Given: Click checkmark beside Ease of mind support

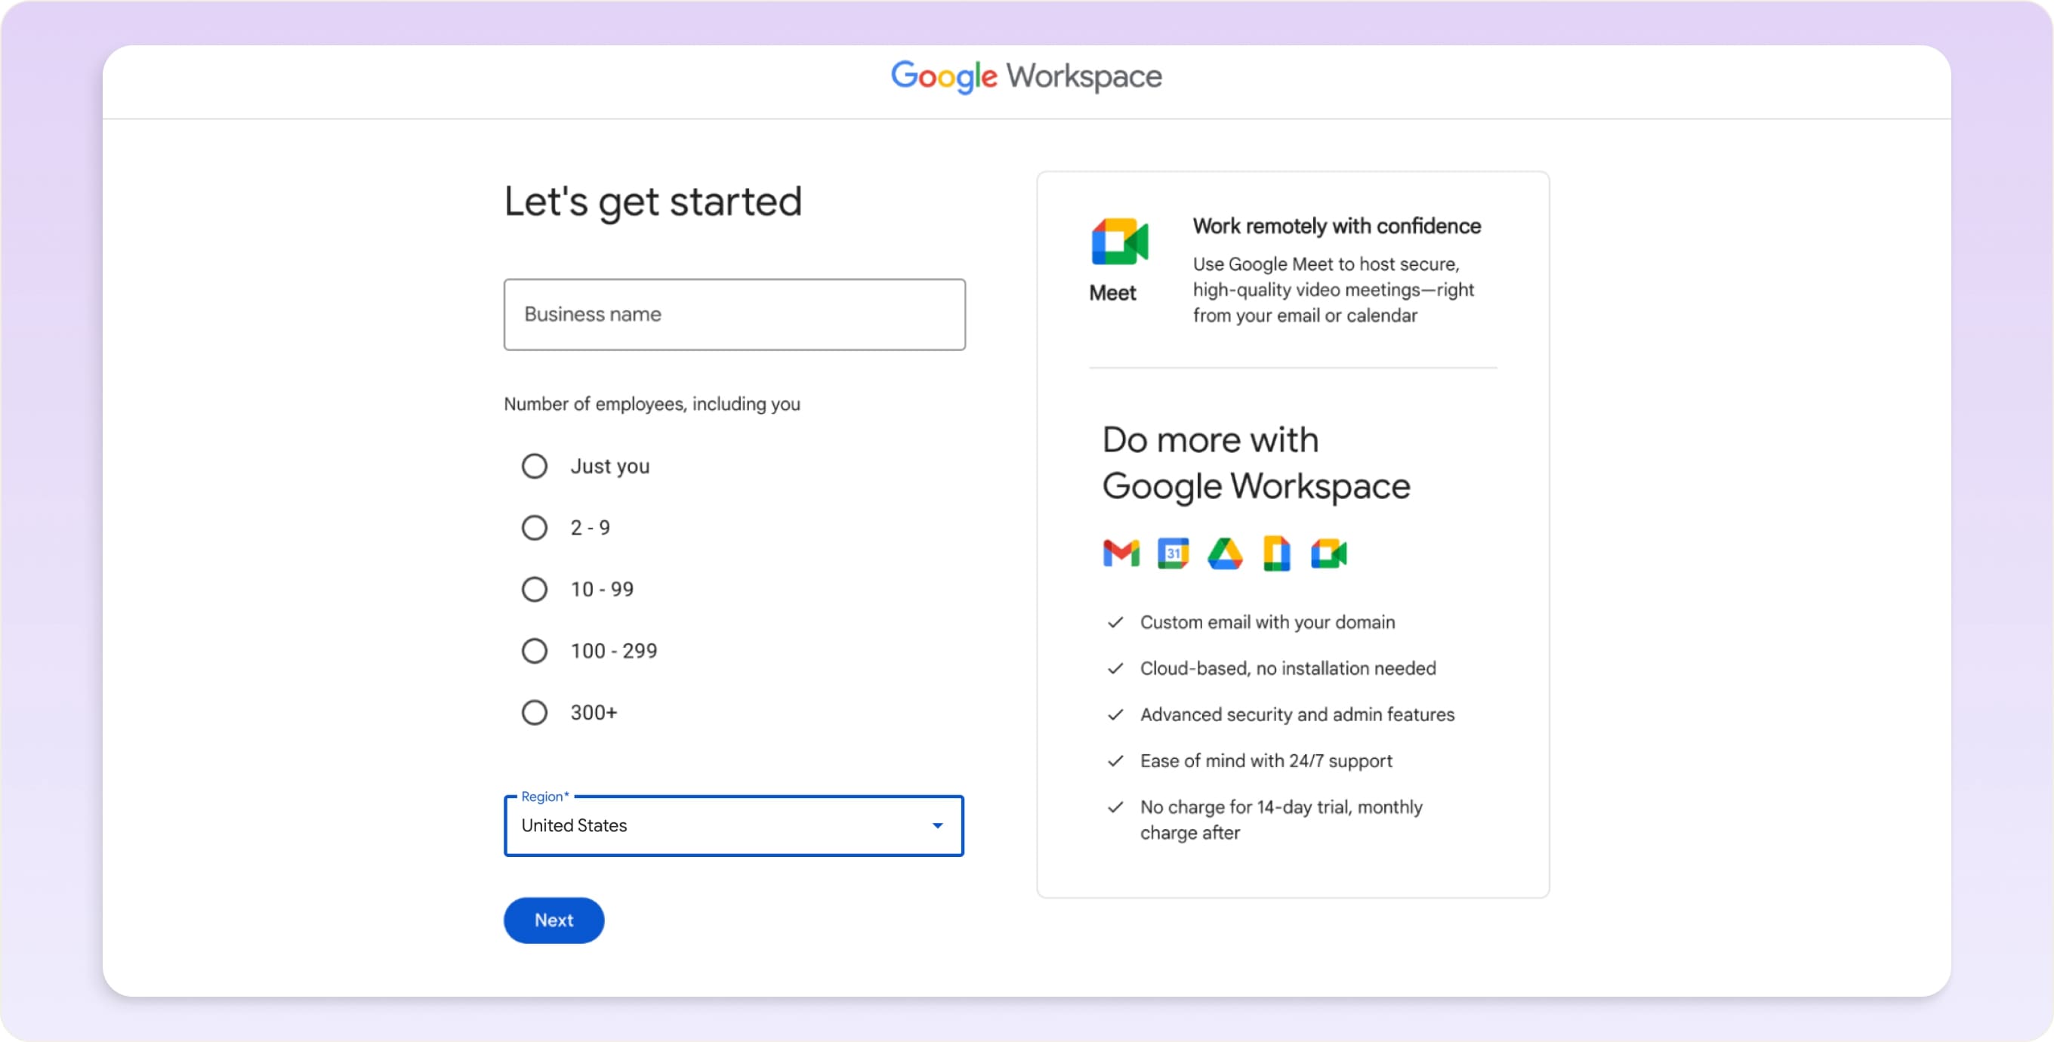Looking at the screenshot, I should [x=1115, y=761].
